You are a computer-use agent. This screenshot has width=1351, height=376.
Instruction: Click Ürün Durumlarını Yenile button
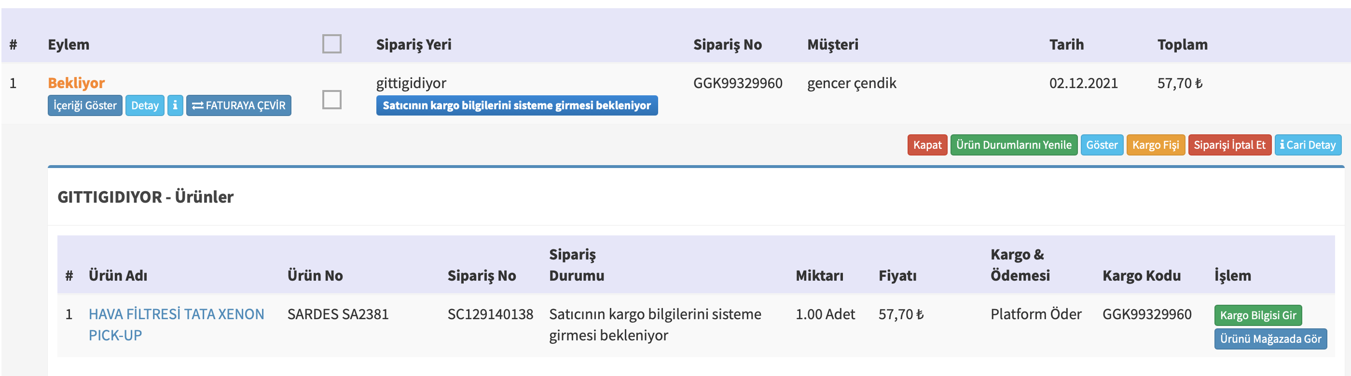click(1013, 145)
